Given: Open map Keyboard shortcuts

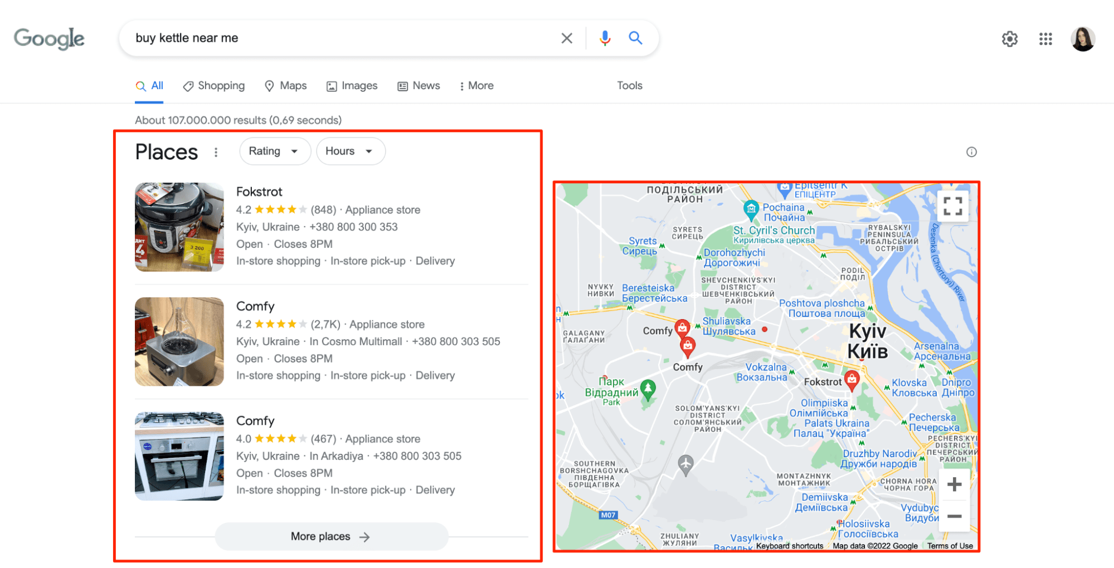Looking at the screenshot, I should 789,546.
